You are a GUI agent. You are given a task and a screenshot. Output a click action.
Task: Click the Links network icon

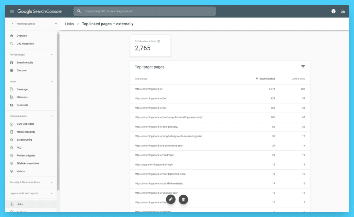[11, 204]
